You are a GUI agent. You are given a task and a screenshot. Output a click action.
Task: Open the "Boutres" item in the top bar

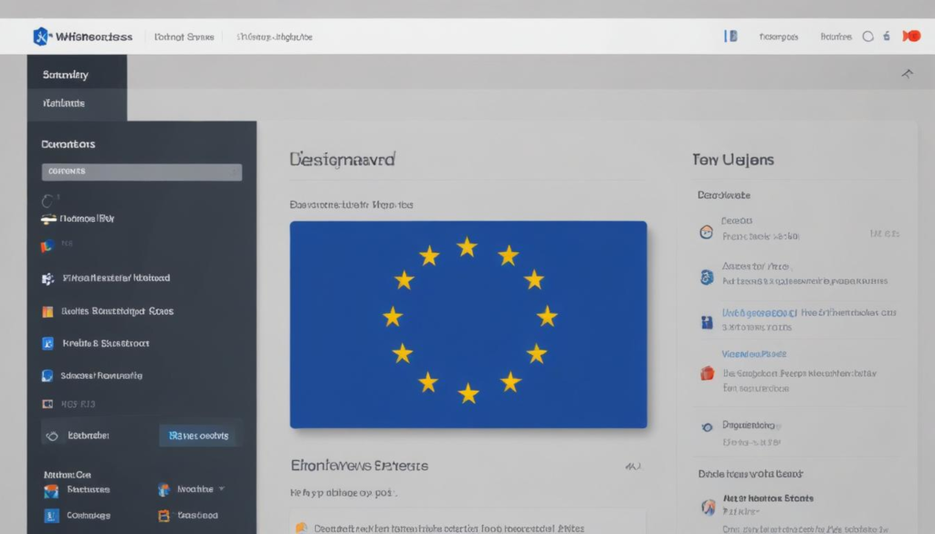pos(836,37)
